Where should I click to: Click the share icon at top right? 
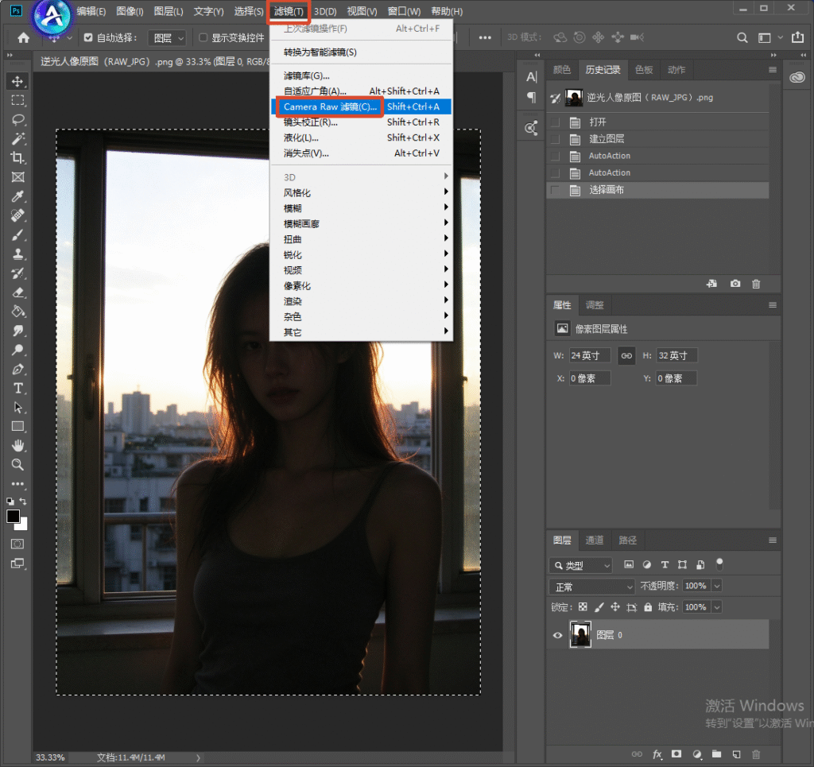click(x=797, y=37)
